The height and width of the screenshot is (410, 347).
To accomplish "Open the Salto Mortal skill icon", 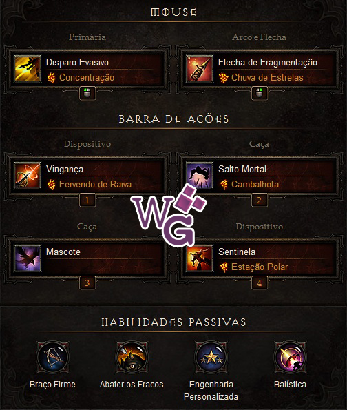I will pos(200,176).
